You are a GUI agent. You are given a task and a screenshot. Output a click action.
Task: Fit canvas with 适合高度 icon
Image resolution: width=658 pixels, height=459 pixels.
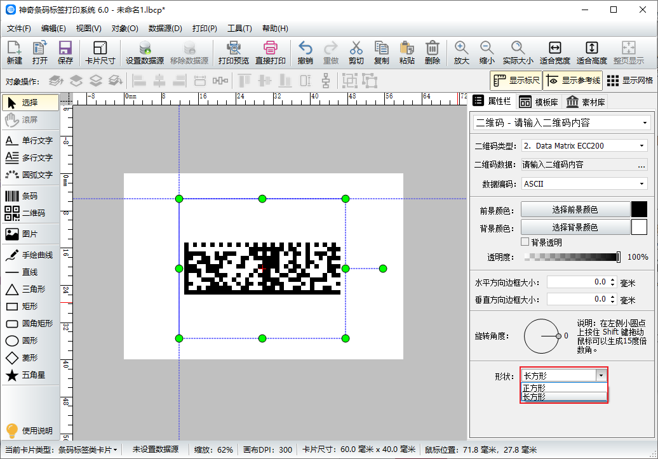coord(592,53)
